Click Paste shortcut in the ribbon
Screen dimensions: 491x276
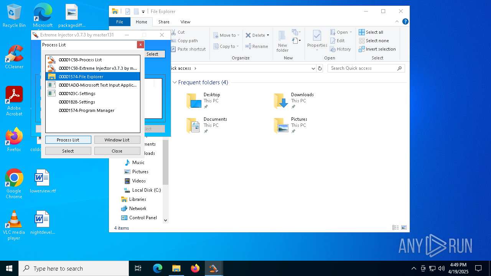[191, 49]
